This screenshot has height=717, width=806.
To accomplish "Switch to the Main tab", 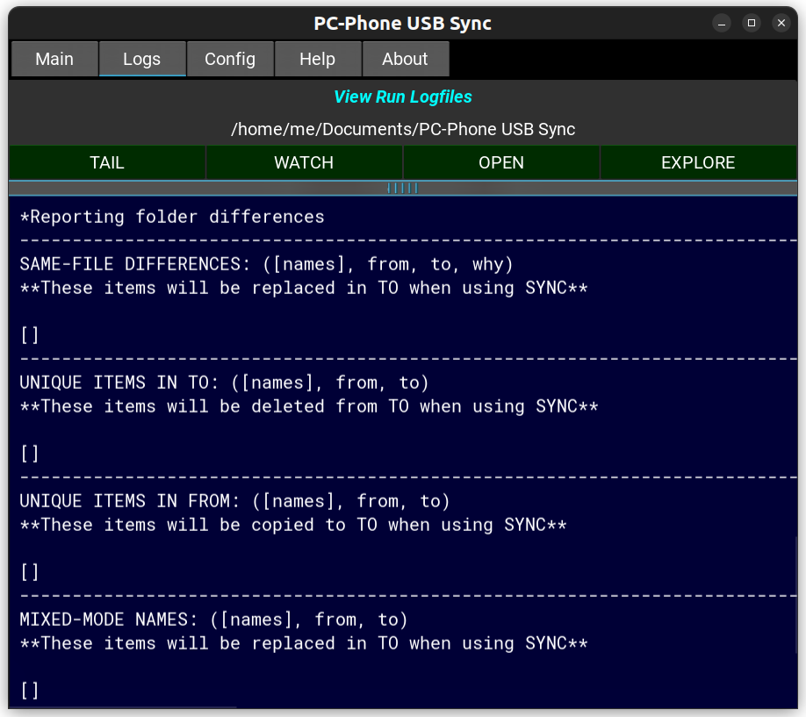I will [54, 59].
